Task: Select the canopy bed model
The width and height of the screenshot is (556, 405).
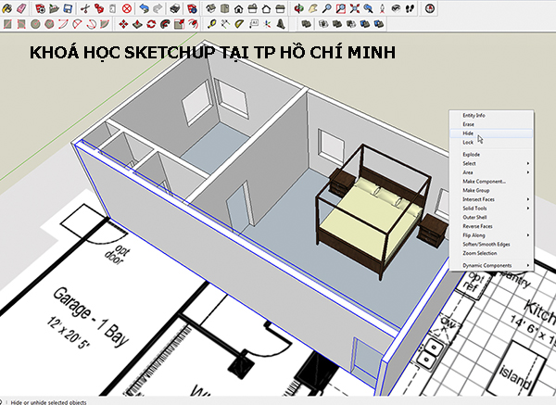Action: tap(373, 216)
